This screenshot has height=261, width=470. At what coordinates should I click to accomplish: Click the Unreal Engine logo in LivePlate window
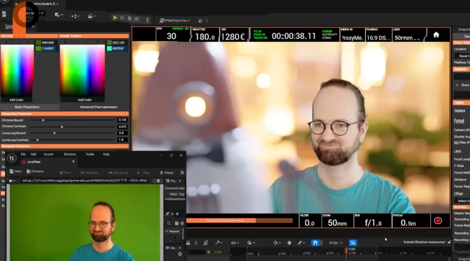point(12,158)
